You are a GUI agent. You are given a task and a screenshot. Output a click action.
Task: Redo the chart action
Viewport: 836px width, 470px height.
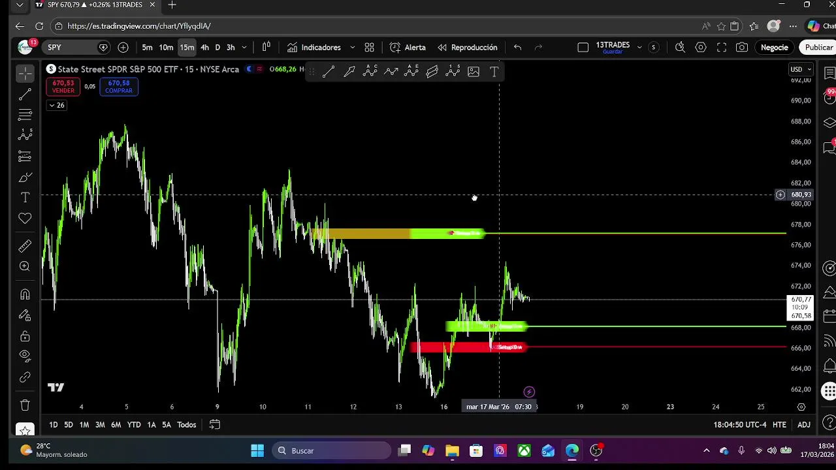pos(538,47)
